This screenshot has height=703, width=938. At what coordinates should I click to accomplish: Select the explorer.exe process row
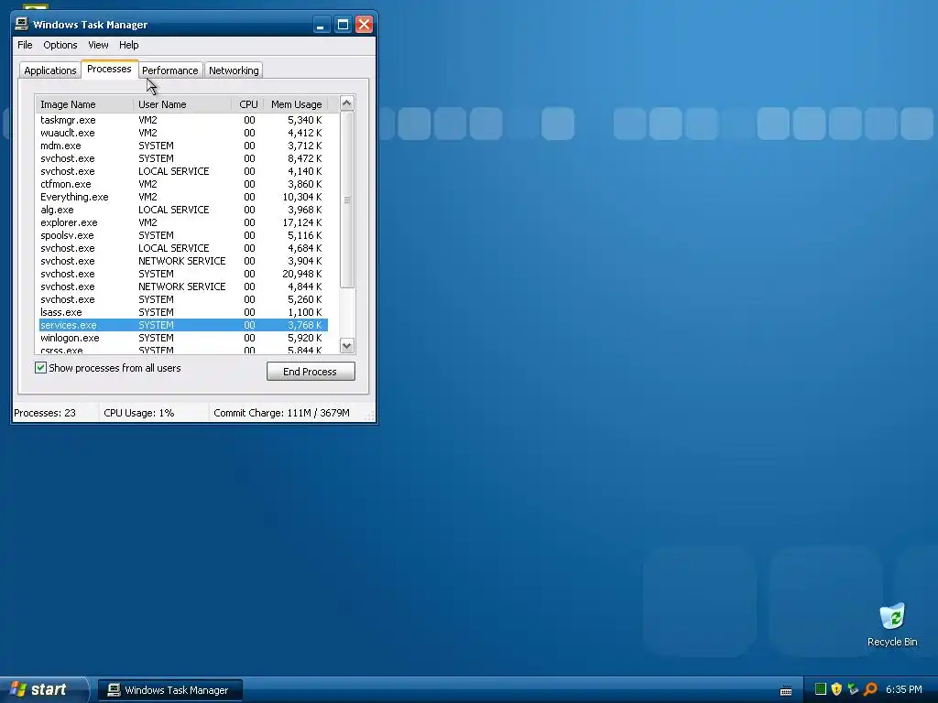(x=183, y=222)
